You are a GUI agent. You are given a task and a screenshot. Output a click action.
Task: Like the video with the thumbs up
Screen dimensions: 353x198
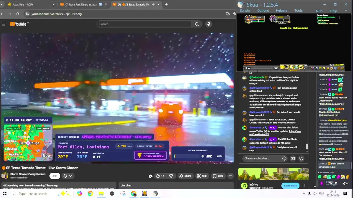(160, 176)
